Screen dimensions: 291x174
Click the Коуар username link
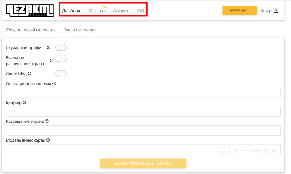[x=266, y=10]
